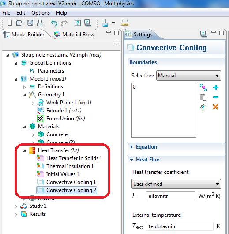
Task: Open the File menu
Action: coord(6,13)
